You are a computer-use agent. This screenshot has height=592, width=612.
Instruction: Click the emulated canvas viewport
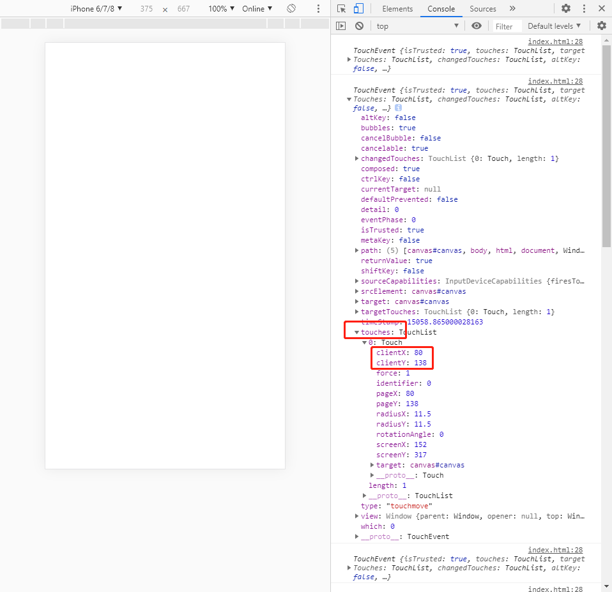point(165,255)
